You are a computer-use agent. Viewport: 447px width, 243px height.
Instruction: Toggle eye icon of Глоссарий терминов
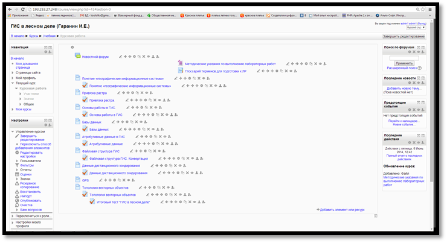pos(291,71)
